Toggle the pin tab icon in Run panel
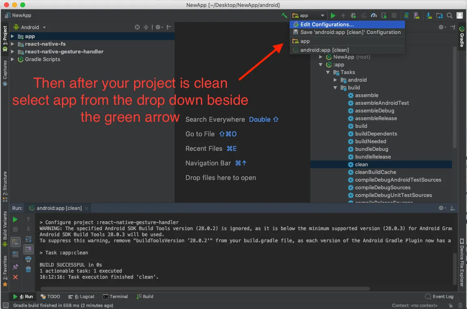The image size is (467, 309). point(15,267)
